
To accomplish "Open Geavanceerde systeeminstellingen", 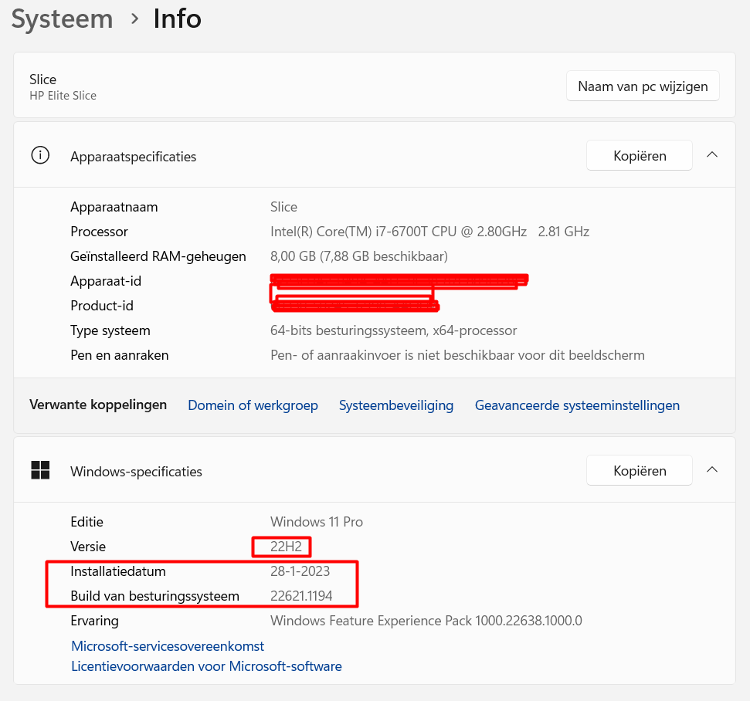I will (577, 405).
